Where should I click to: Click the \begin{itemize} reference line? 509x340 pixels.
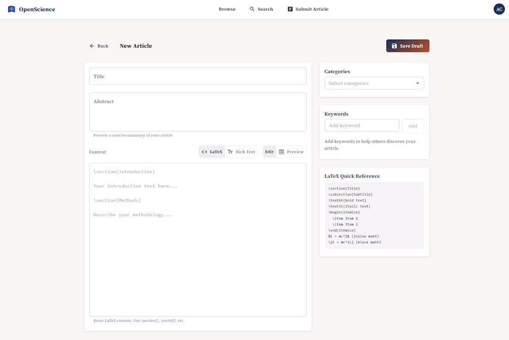[344, 212]
